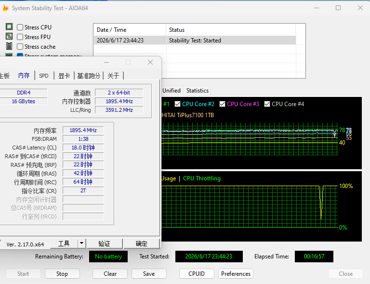
Task: Click the DDR4 memory type field
Action: (24, 93)
